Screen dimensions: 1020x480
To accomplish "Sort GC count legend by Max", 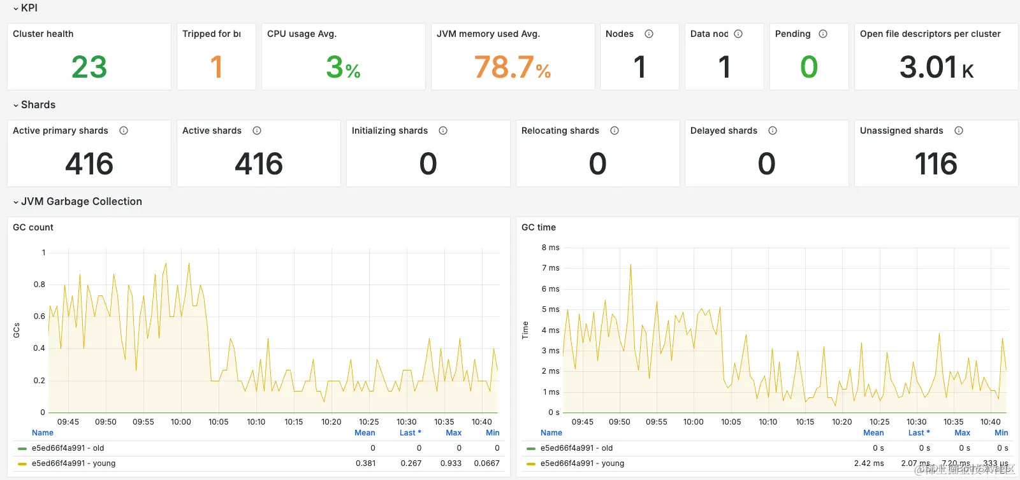I will pyautogui.click(x=453, y=433).
